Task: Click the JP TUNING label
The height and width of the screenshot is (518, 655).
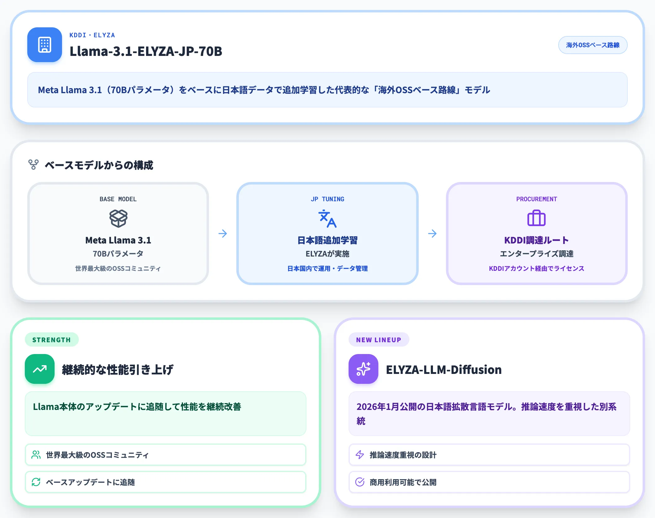Action: click(327, 199)
